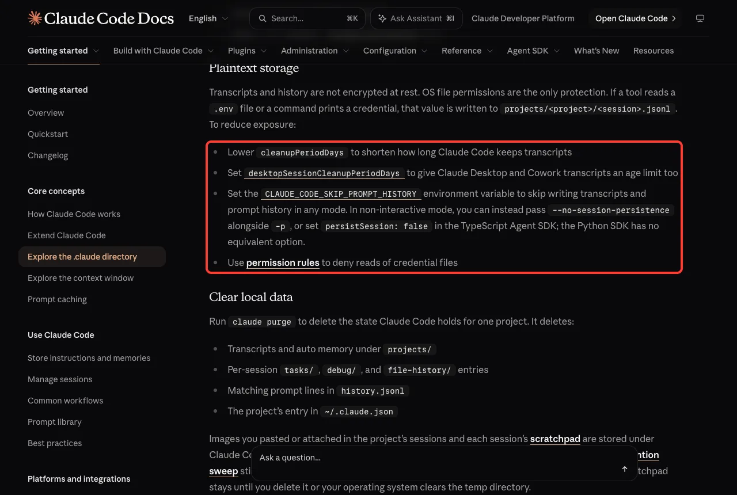Open Changelog in the sidebar

pyautogui.click(x=48, y=155)
